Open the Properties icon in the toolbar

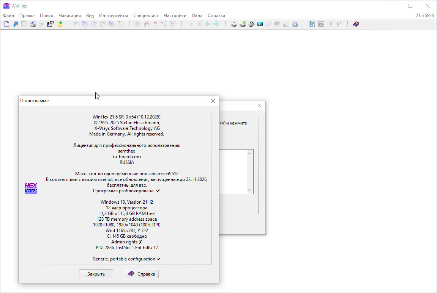(50, 24)
